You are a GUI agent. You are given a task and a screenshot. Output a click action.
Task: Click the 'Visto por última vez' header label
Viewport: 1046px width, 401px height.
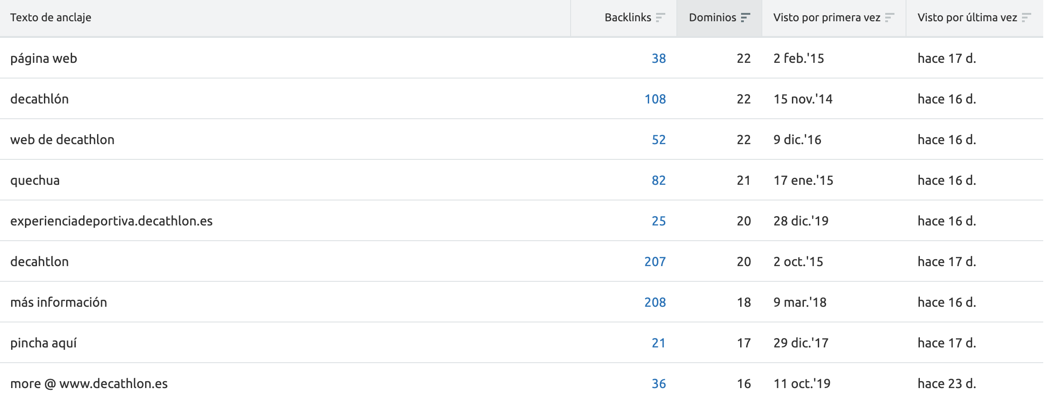pos(967,18)
